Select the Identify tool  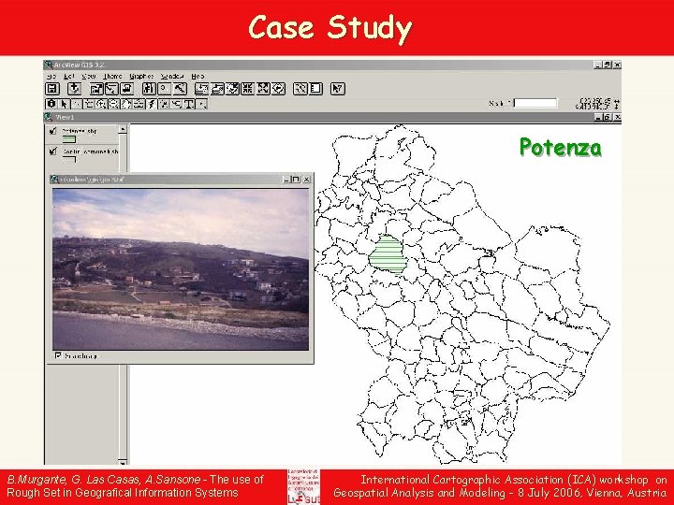[x=51, y=104]
